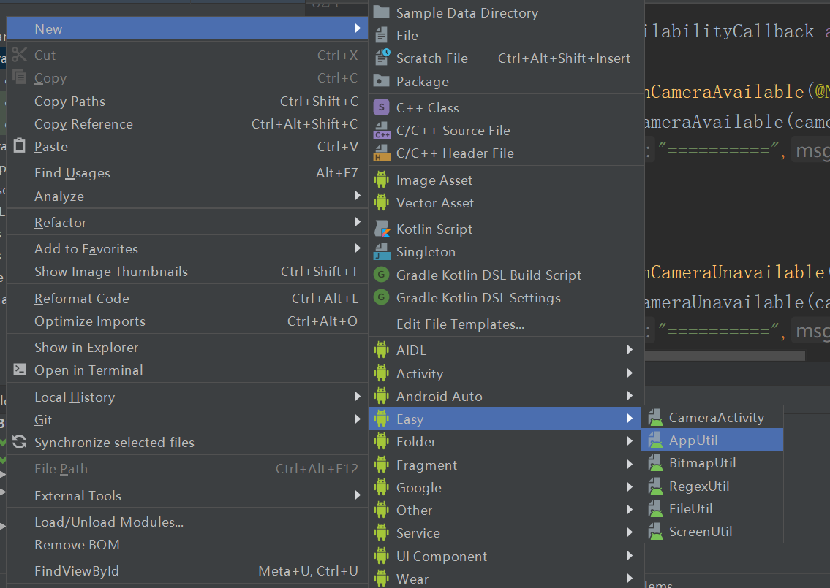This screenshot has height=588, width=830.
Task: Expand the Activity submenu arrow
Action: [630, 373]
